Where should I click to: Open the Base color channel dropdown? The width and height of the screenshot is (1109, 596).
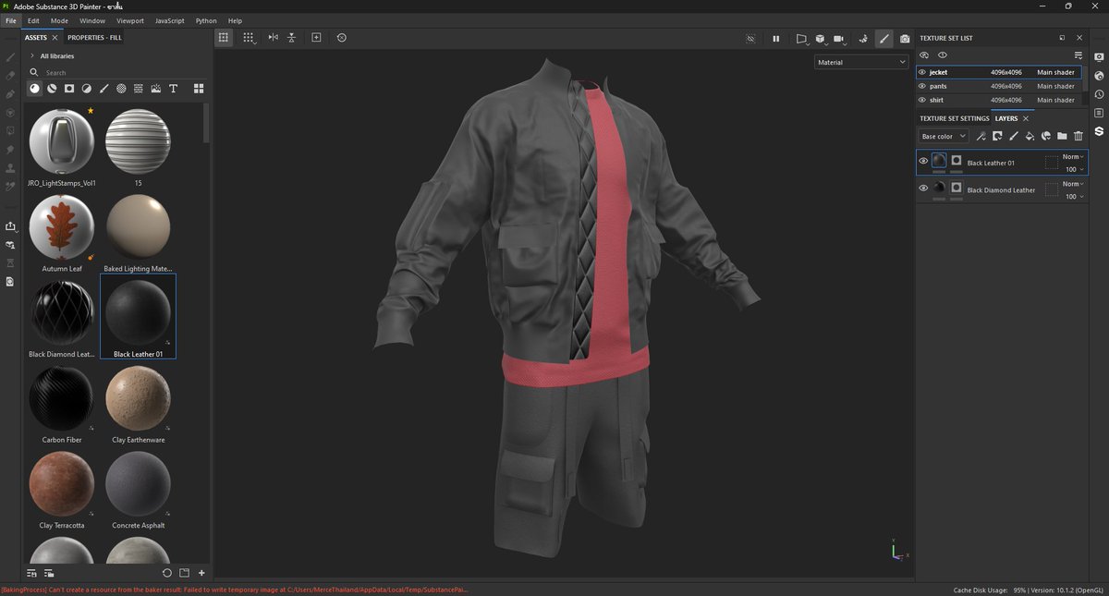(944, 136)
